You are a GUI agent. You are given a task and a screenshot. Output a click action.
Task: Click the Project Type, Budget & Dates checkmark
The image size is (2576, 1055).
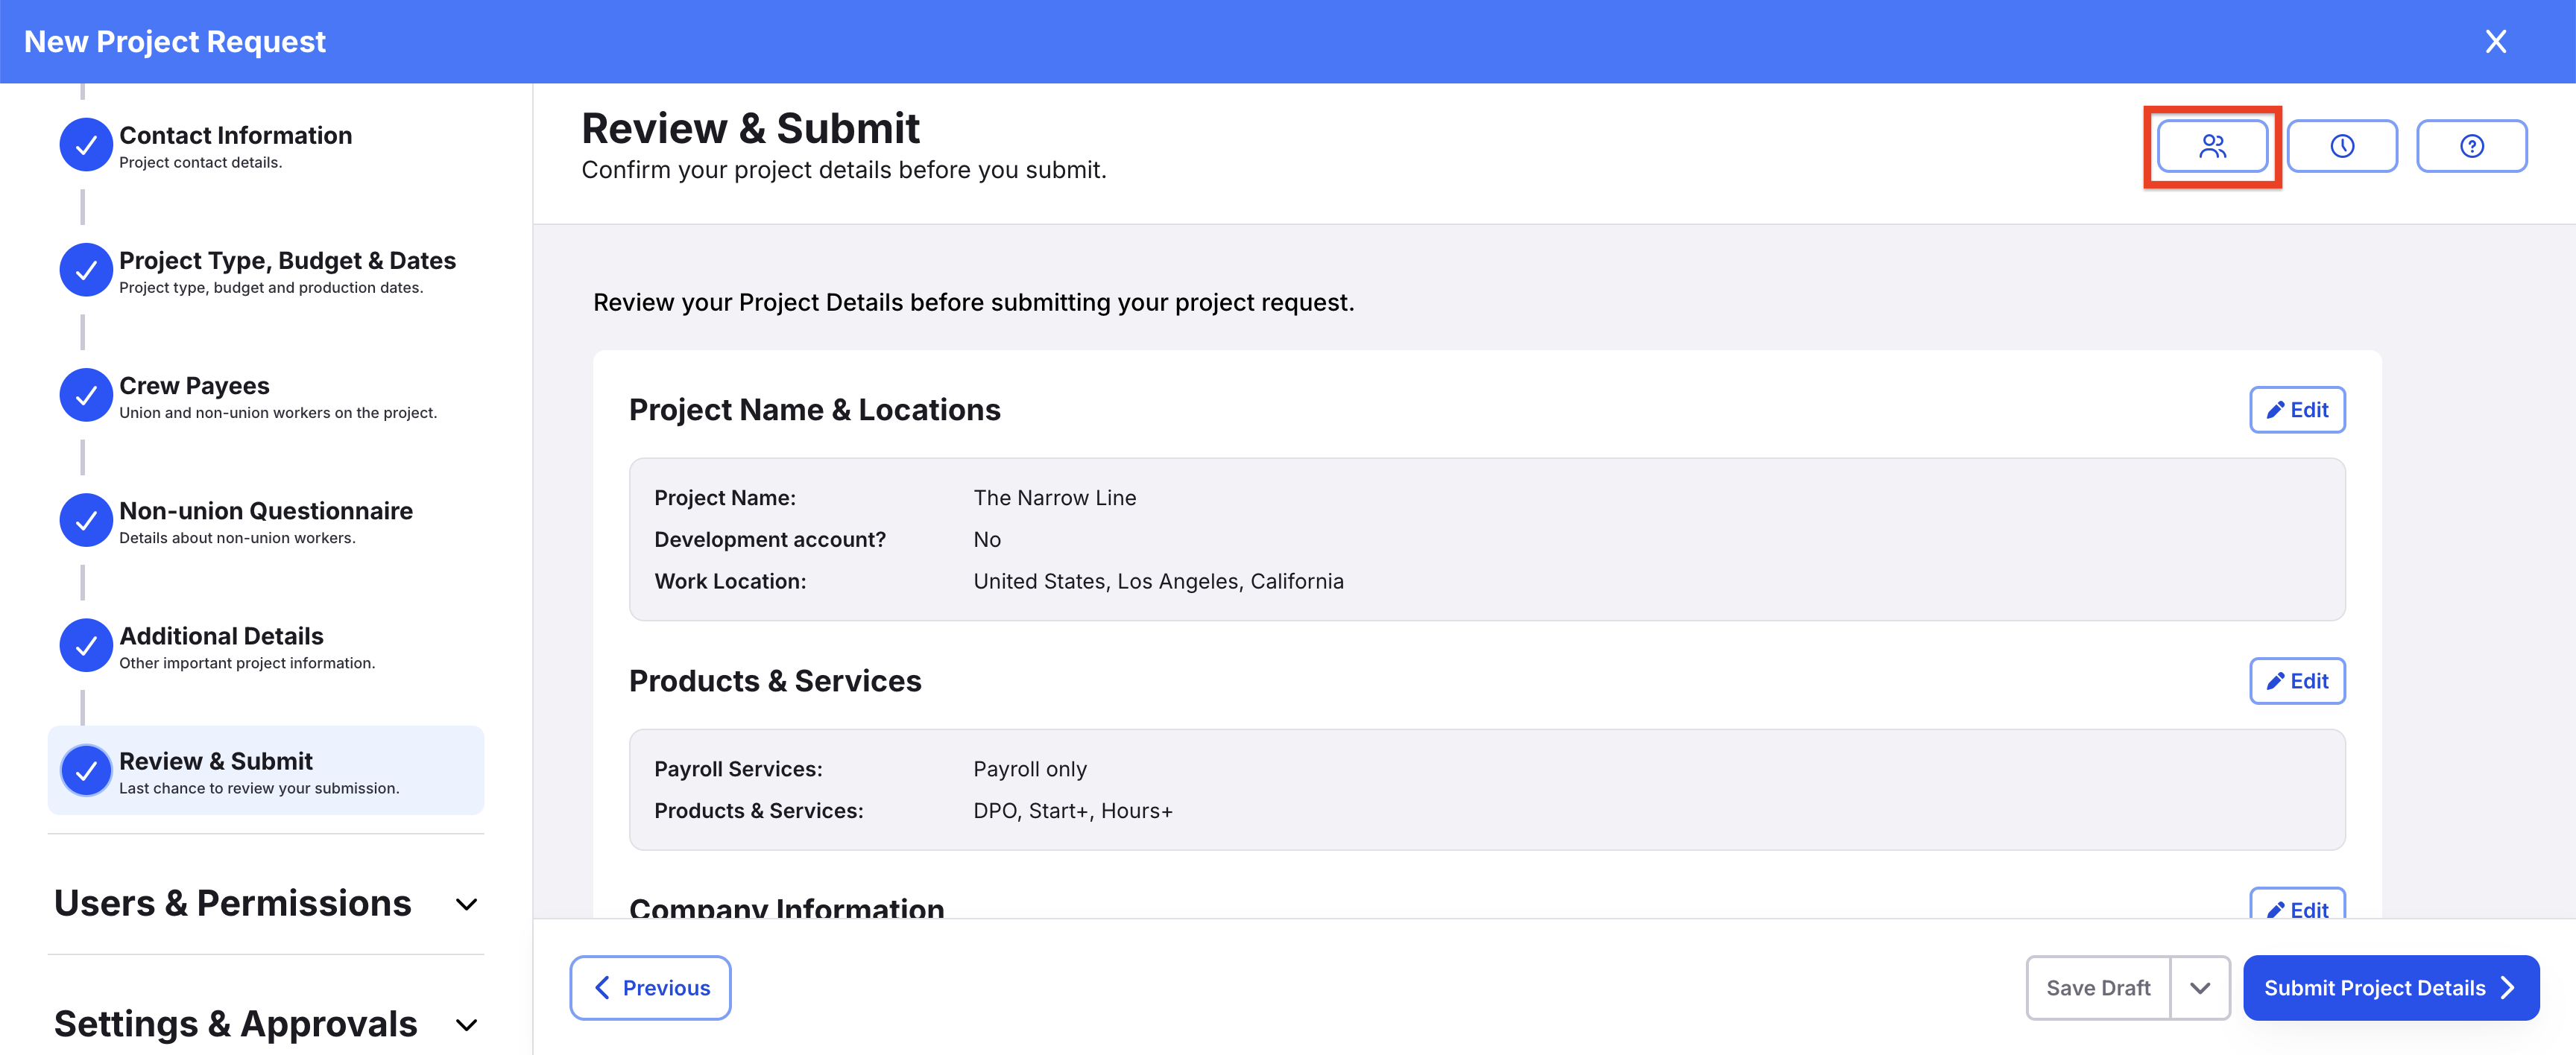86,270
